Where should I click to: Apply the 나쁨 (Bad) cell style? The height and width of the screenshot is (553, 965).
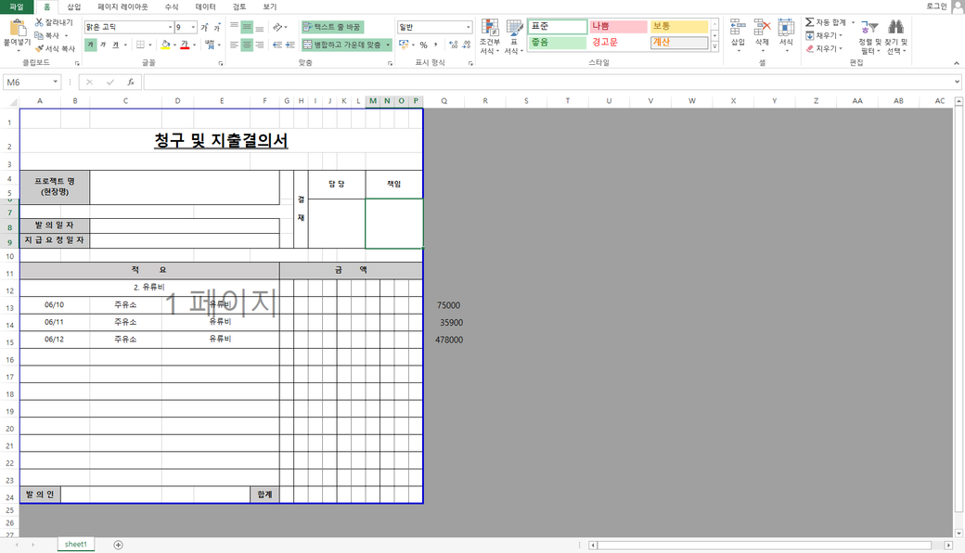pyautogui.click(x=618, y=26)
